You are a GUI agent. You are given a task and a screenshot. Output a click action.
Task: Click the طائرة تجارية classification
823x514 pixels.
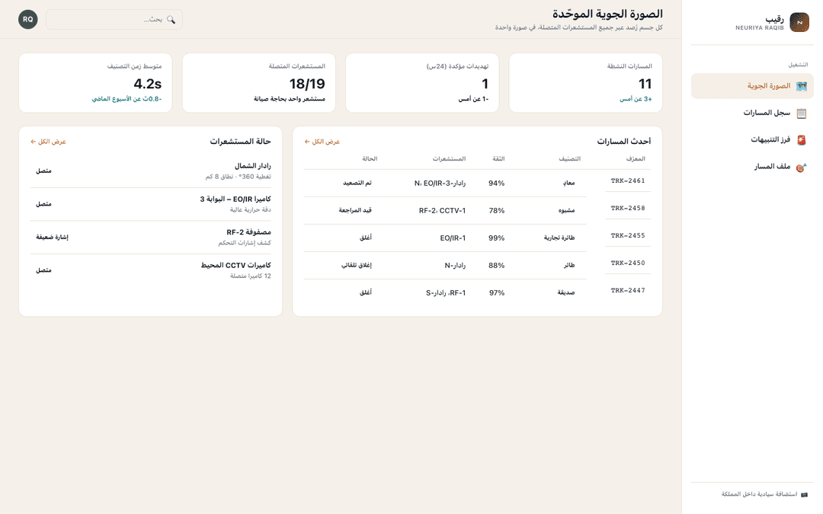559,238
